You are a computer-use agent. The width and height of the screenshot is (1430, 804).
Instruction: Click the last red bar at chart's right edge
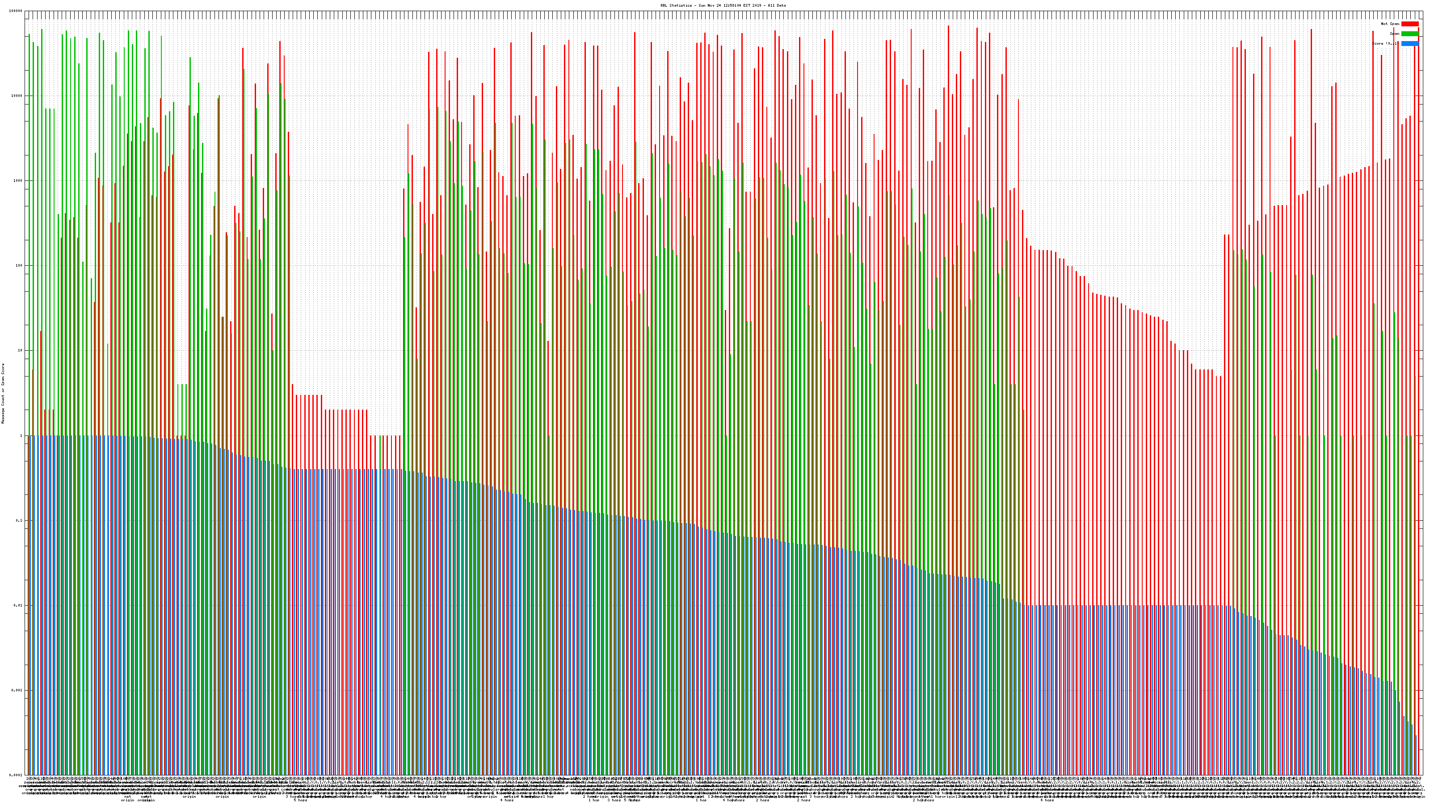[1418, 389]
